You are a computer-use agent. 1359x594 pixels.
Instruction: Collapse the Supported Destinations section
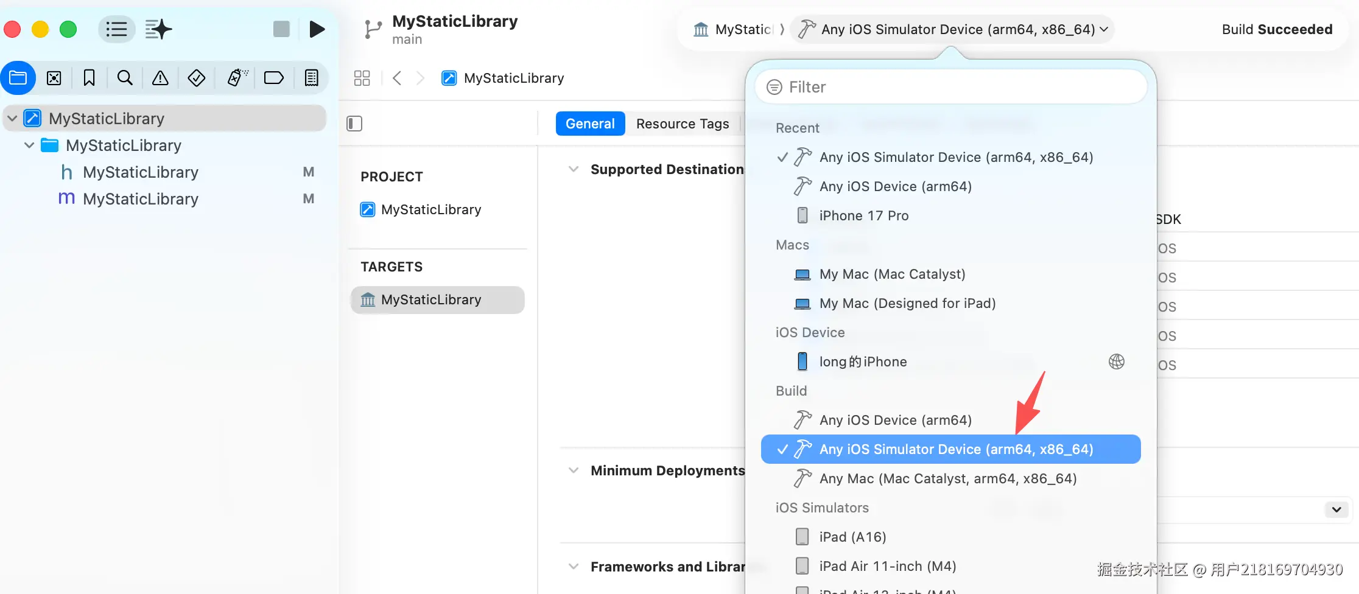pos(574,169)
